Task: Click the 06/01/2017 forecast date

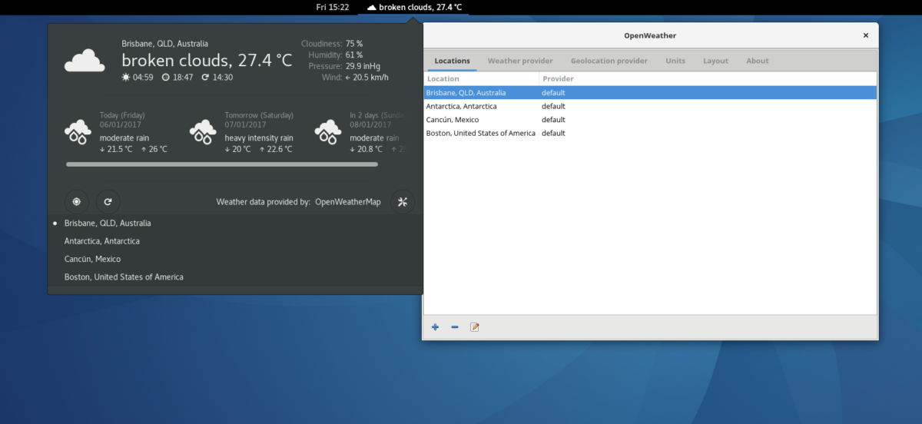Action: [x=120, y=124]
